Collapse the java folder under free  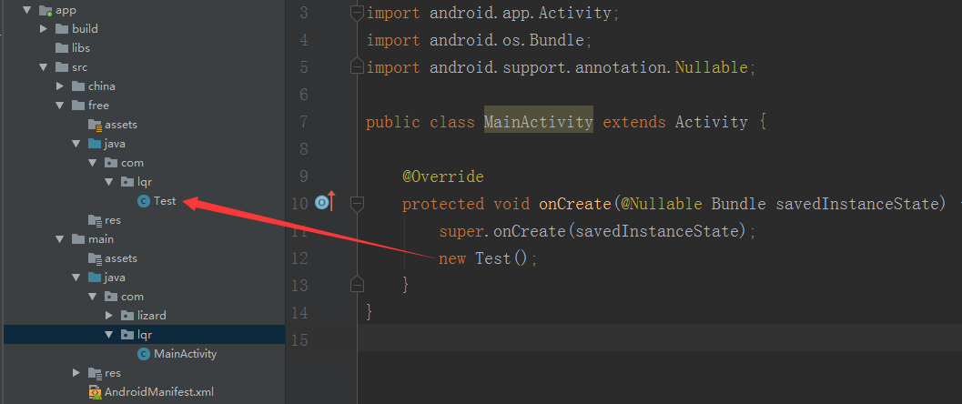tap(76, 144)
